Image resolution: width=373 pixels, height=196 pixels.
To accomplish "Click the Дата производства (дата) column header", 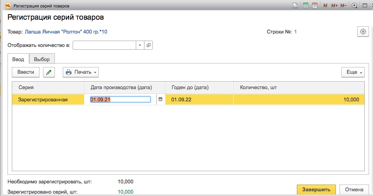I will coord(125,88).
